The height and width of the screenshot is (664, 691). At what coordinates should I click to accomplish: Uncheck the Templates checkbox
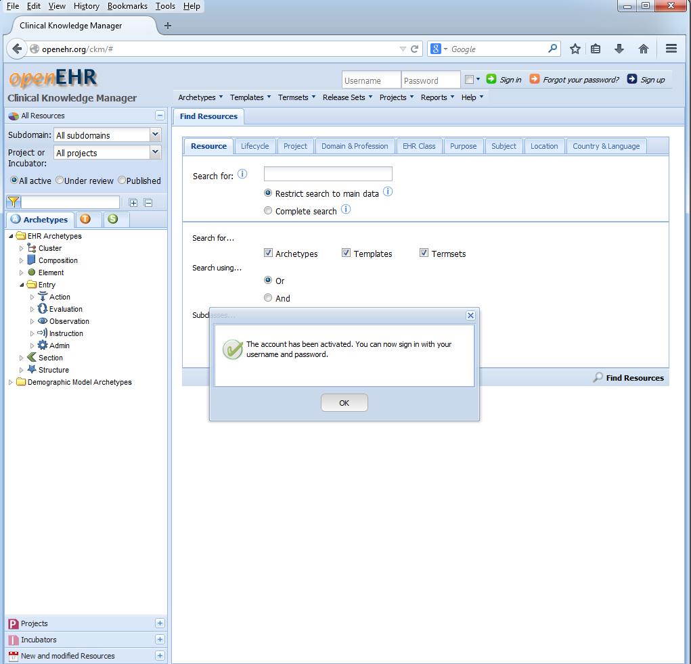click(346, 253)
